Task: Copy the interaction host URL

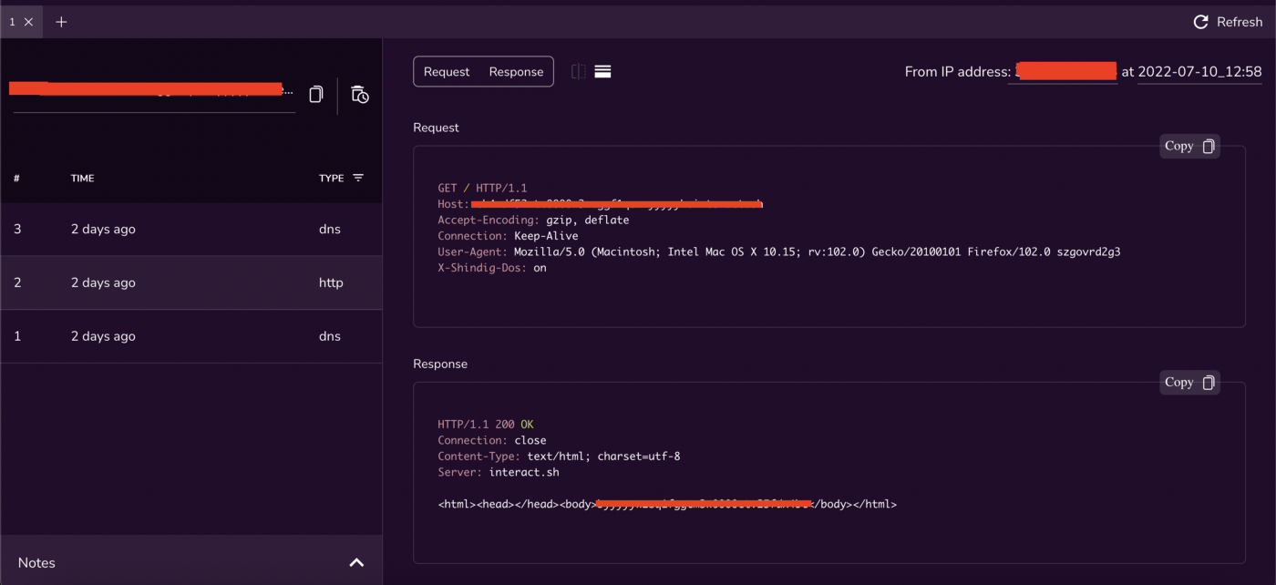Action: [316, 95]
